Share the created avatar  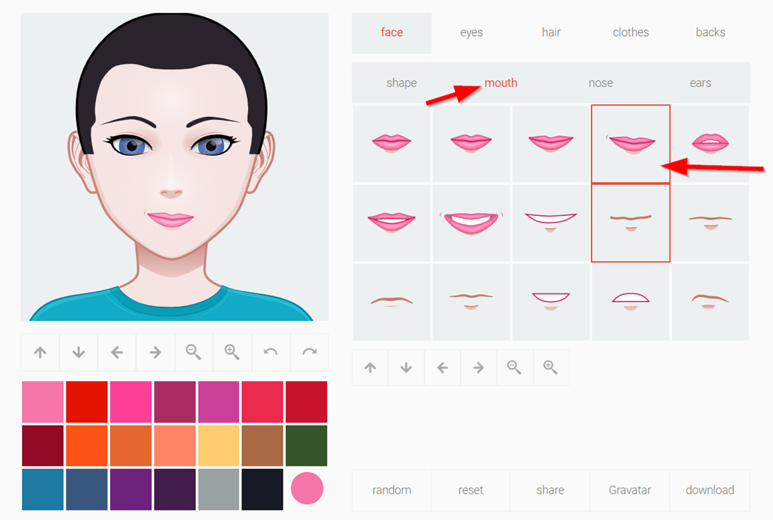550,490
